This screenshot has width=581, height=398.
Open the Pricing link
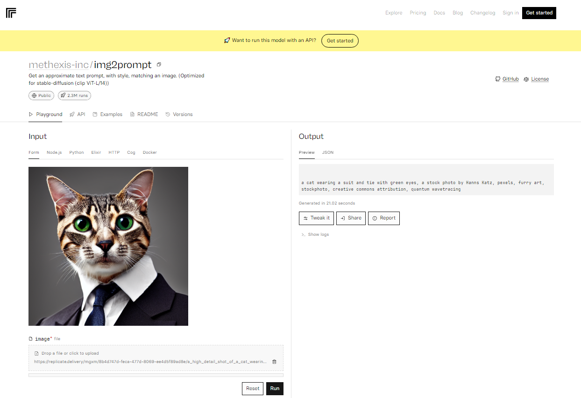point(418,13)
